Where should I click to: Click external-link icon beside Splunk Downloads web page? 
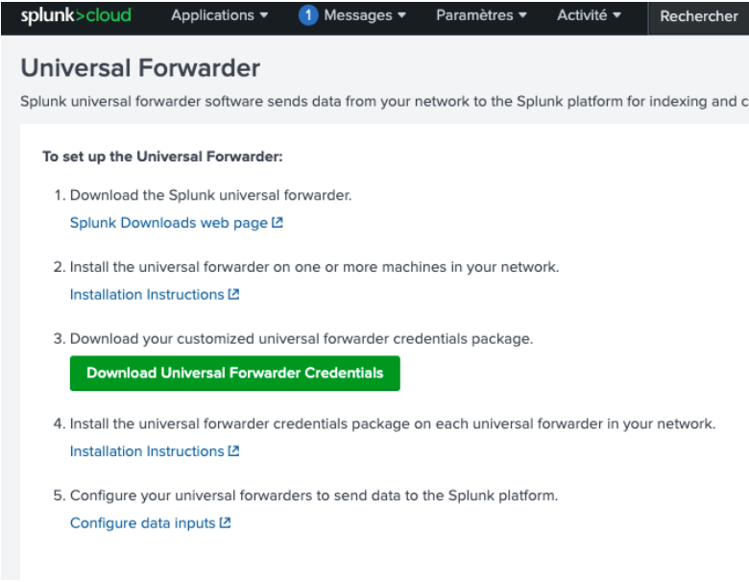[278, 223]
